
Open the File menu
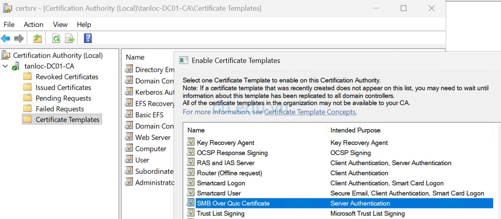tap(9, 25)
